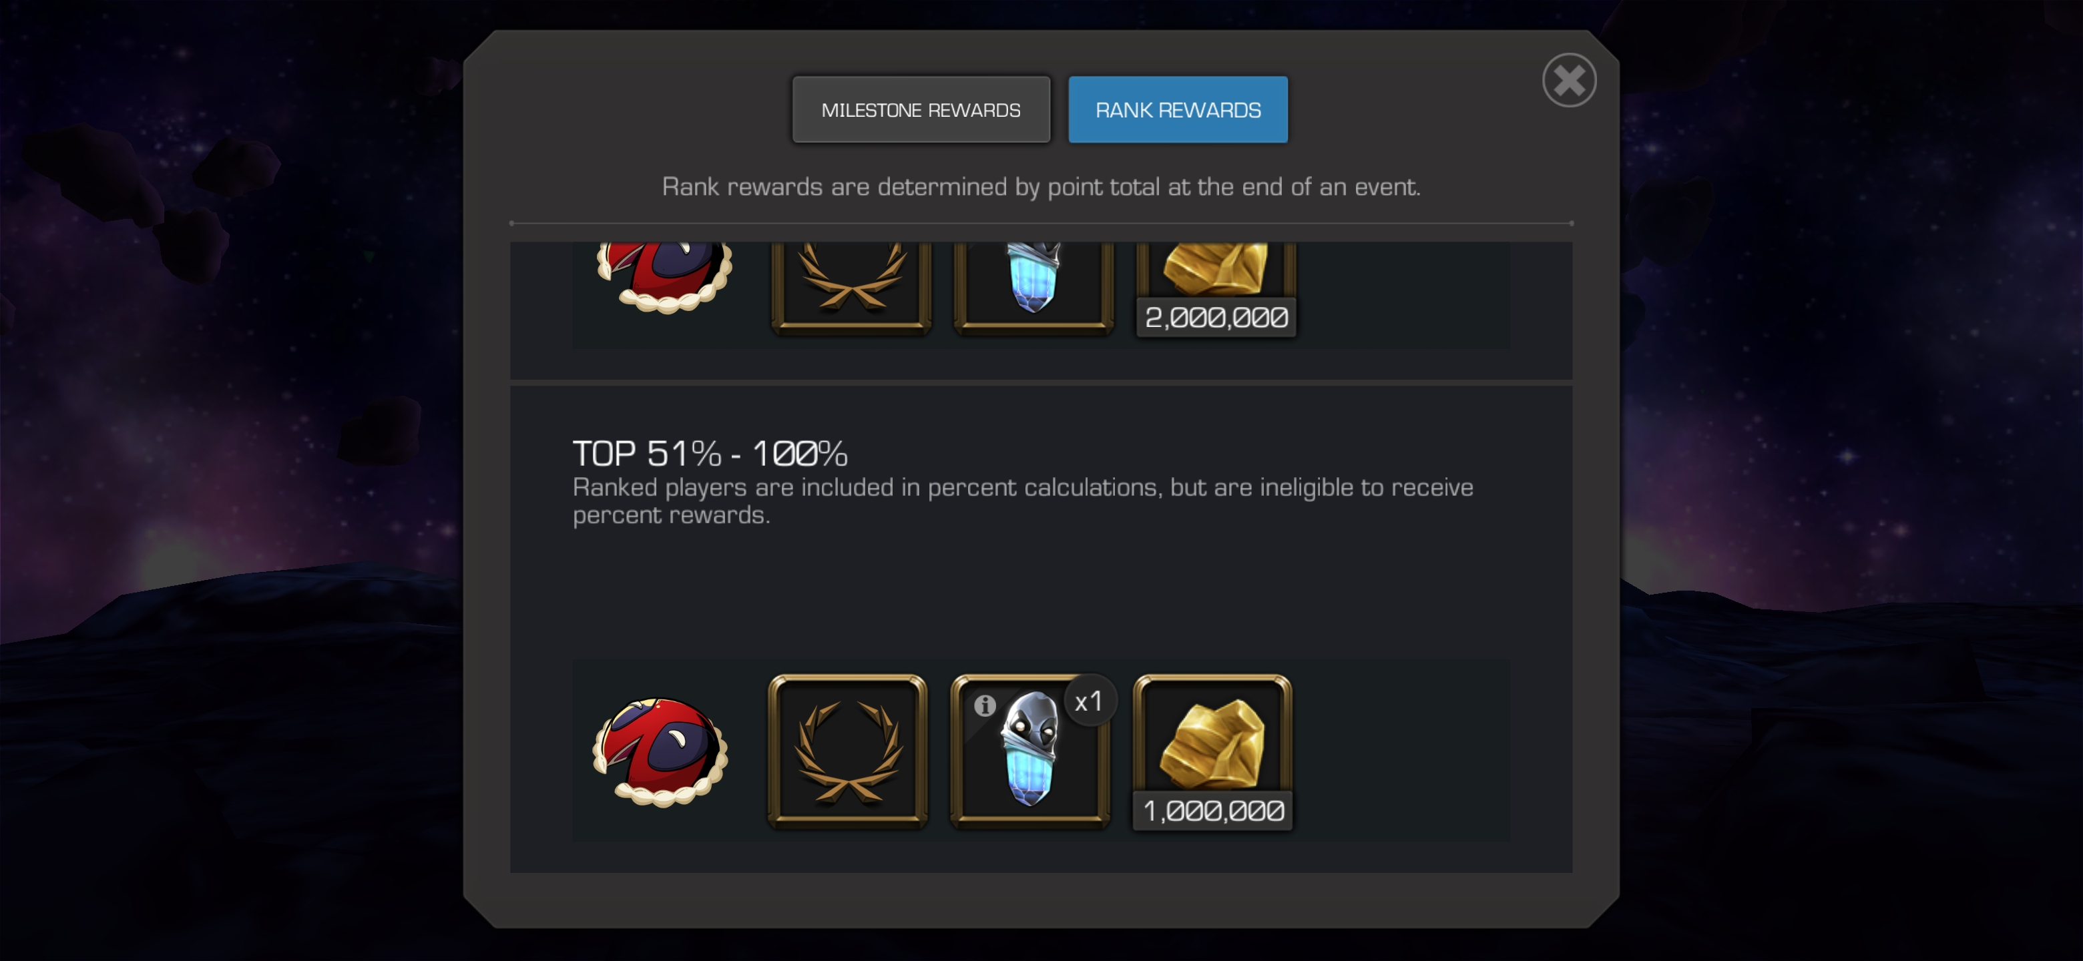
Task: Click the 2,000,000 amount label
Action: pos(1216,317)
